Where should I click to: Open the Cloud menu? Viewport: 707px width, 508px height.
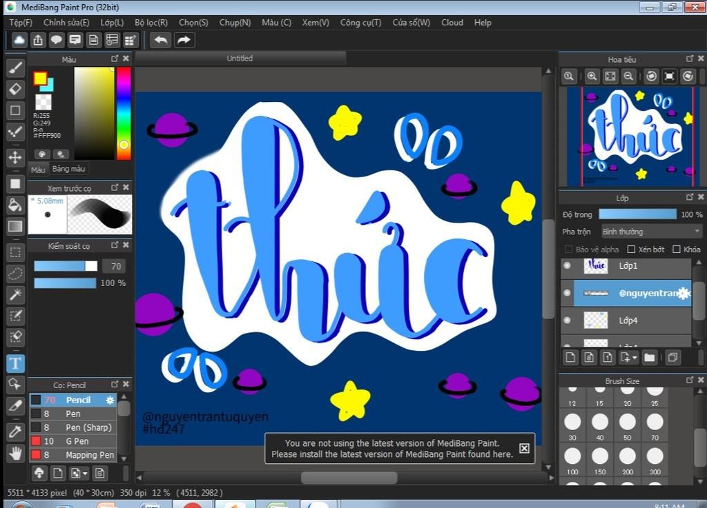pos(452,23)
